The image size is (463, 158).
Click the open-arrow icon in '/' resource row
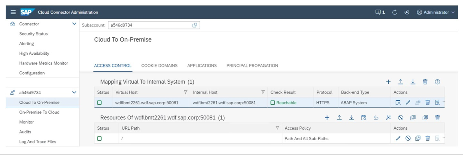click(x=418, y=138)
